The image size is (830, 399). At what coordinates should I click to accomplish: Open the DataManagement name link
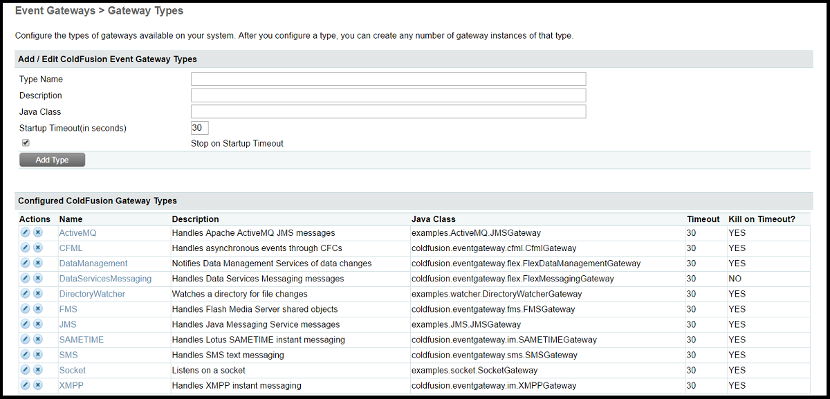[93, 263]
